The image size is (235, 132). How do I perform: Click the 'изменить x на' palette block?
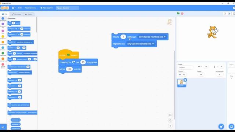click(15, 80)
